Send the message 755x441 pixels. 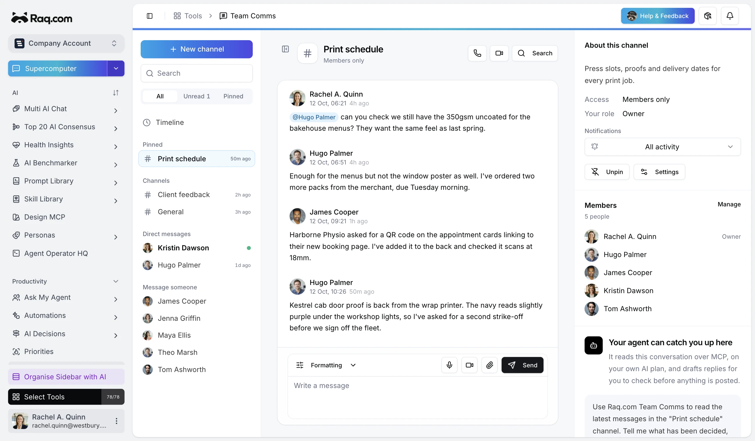tap(522, 365)
